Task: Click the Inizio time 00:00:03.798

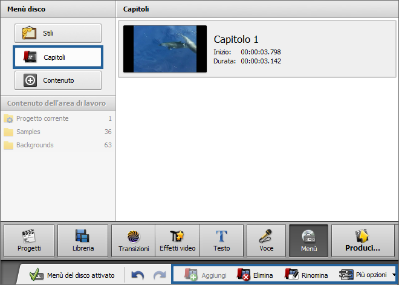Action: (x=261, y=52)
